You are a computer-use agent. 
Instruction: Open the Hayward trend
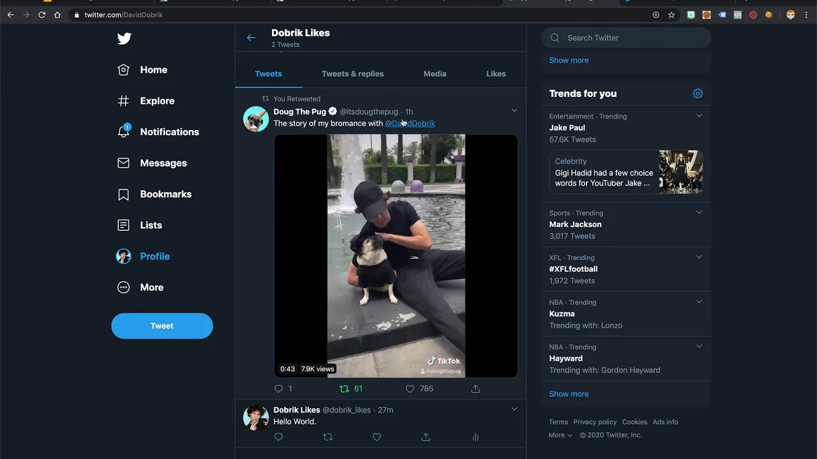click(x=566, y=358)
